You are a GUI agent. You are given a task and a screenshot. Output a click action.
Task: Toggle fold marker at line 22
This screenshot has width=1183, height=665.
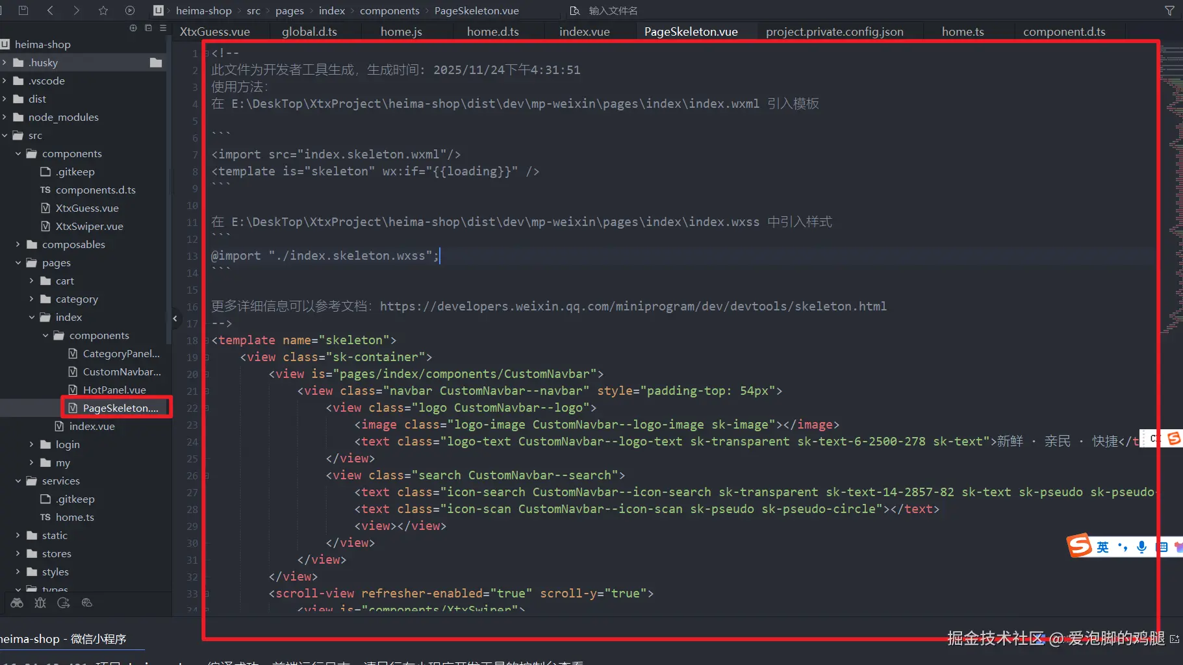coord(207,407)
